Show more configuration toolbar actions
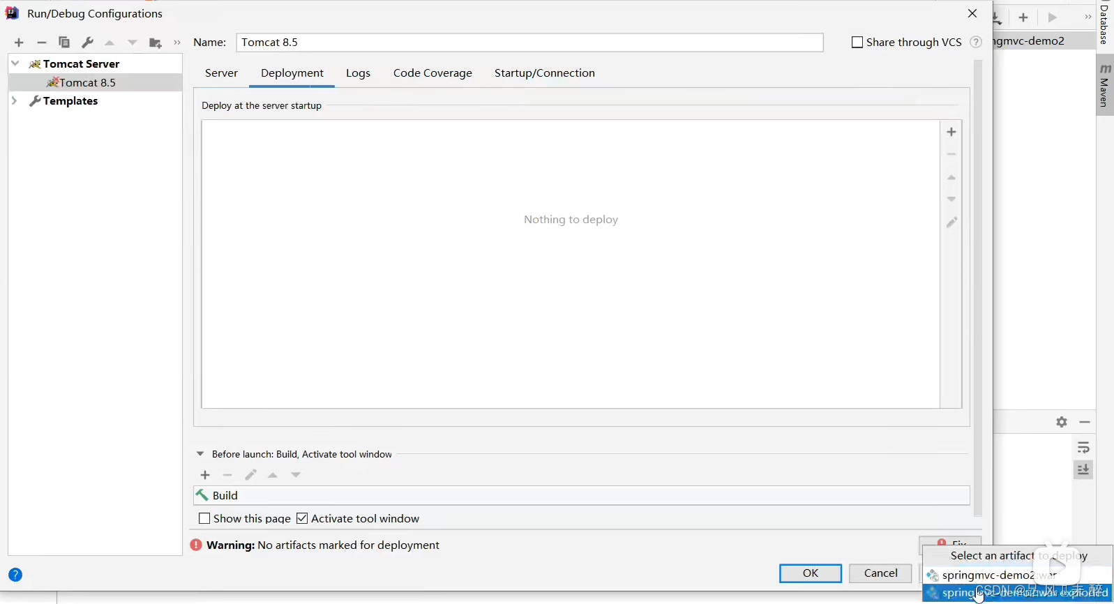1114x604 pixels. point(177,43)
